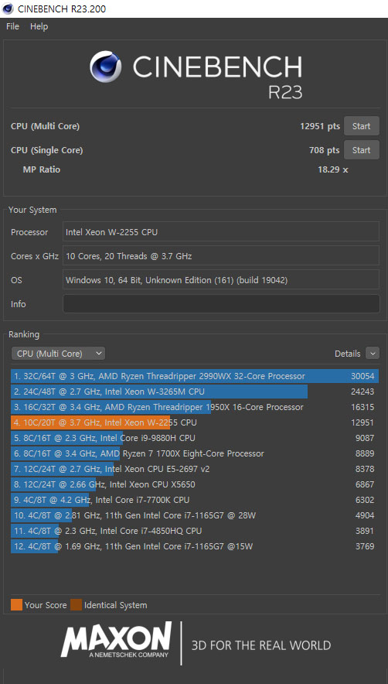Click the Cores x GHz value field
Image resolution: width=388 pixels, height=684 pixels.
click(221, 256)
